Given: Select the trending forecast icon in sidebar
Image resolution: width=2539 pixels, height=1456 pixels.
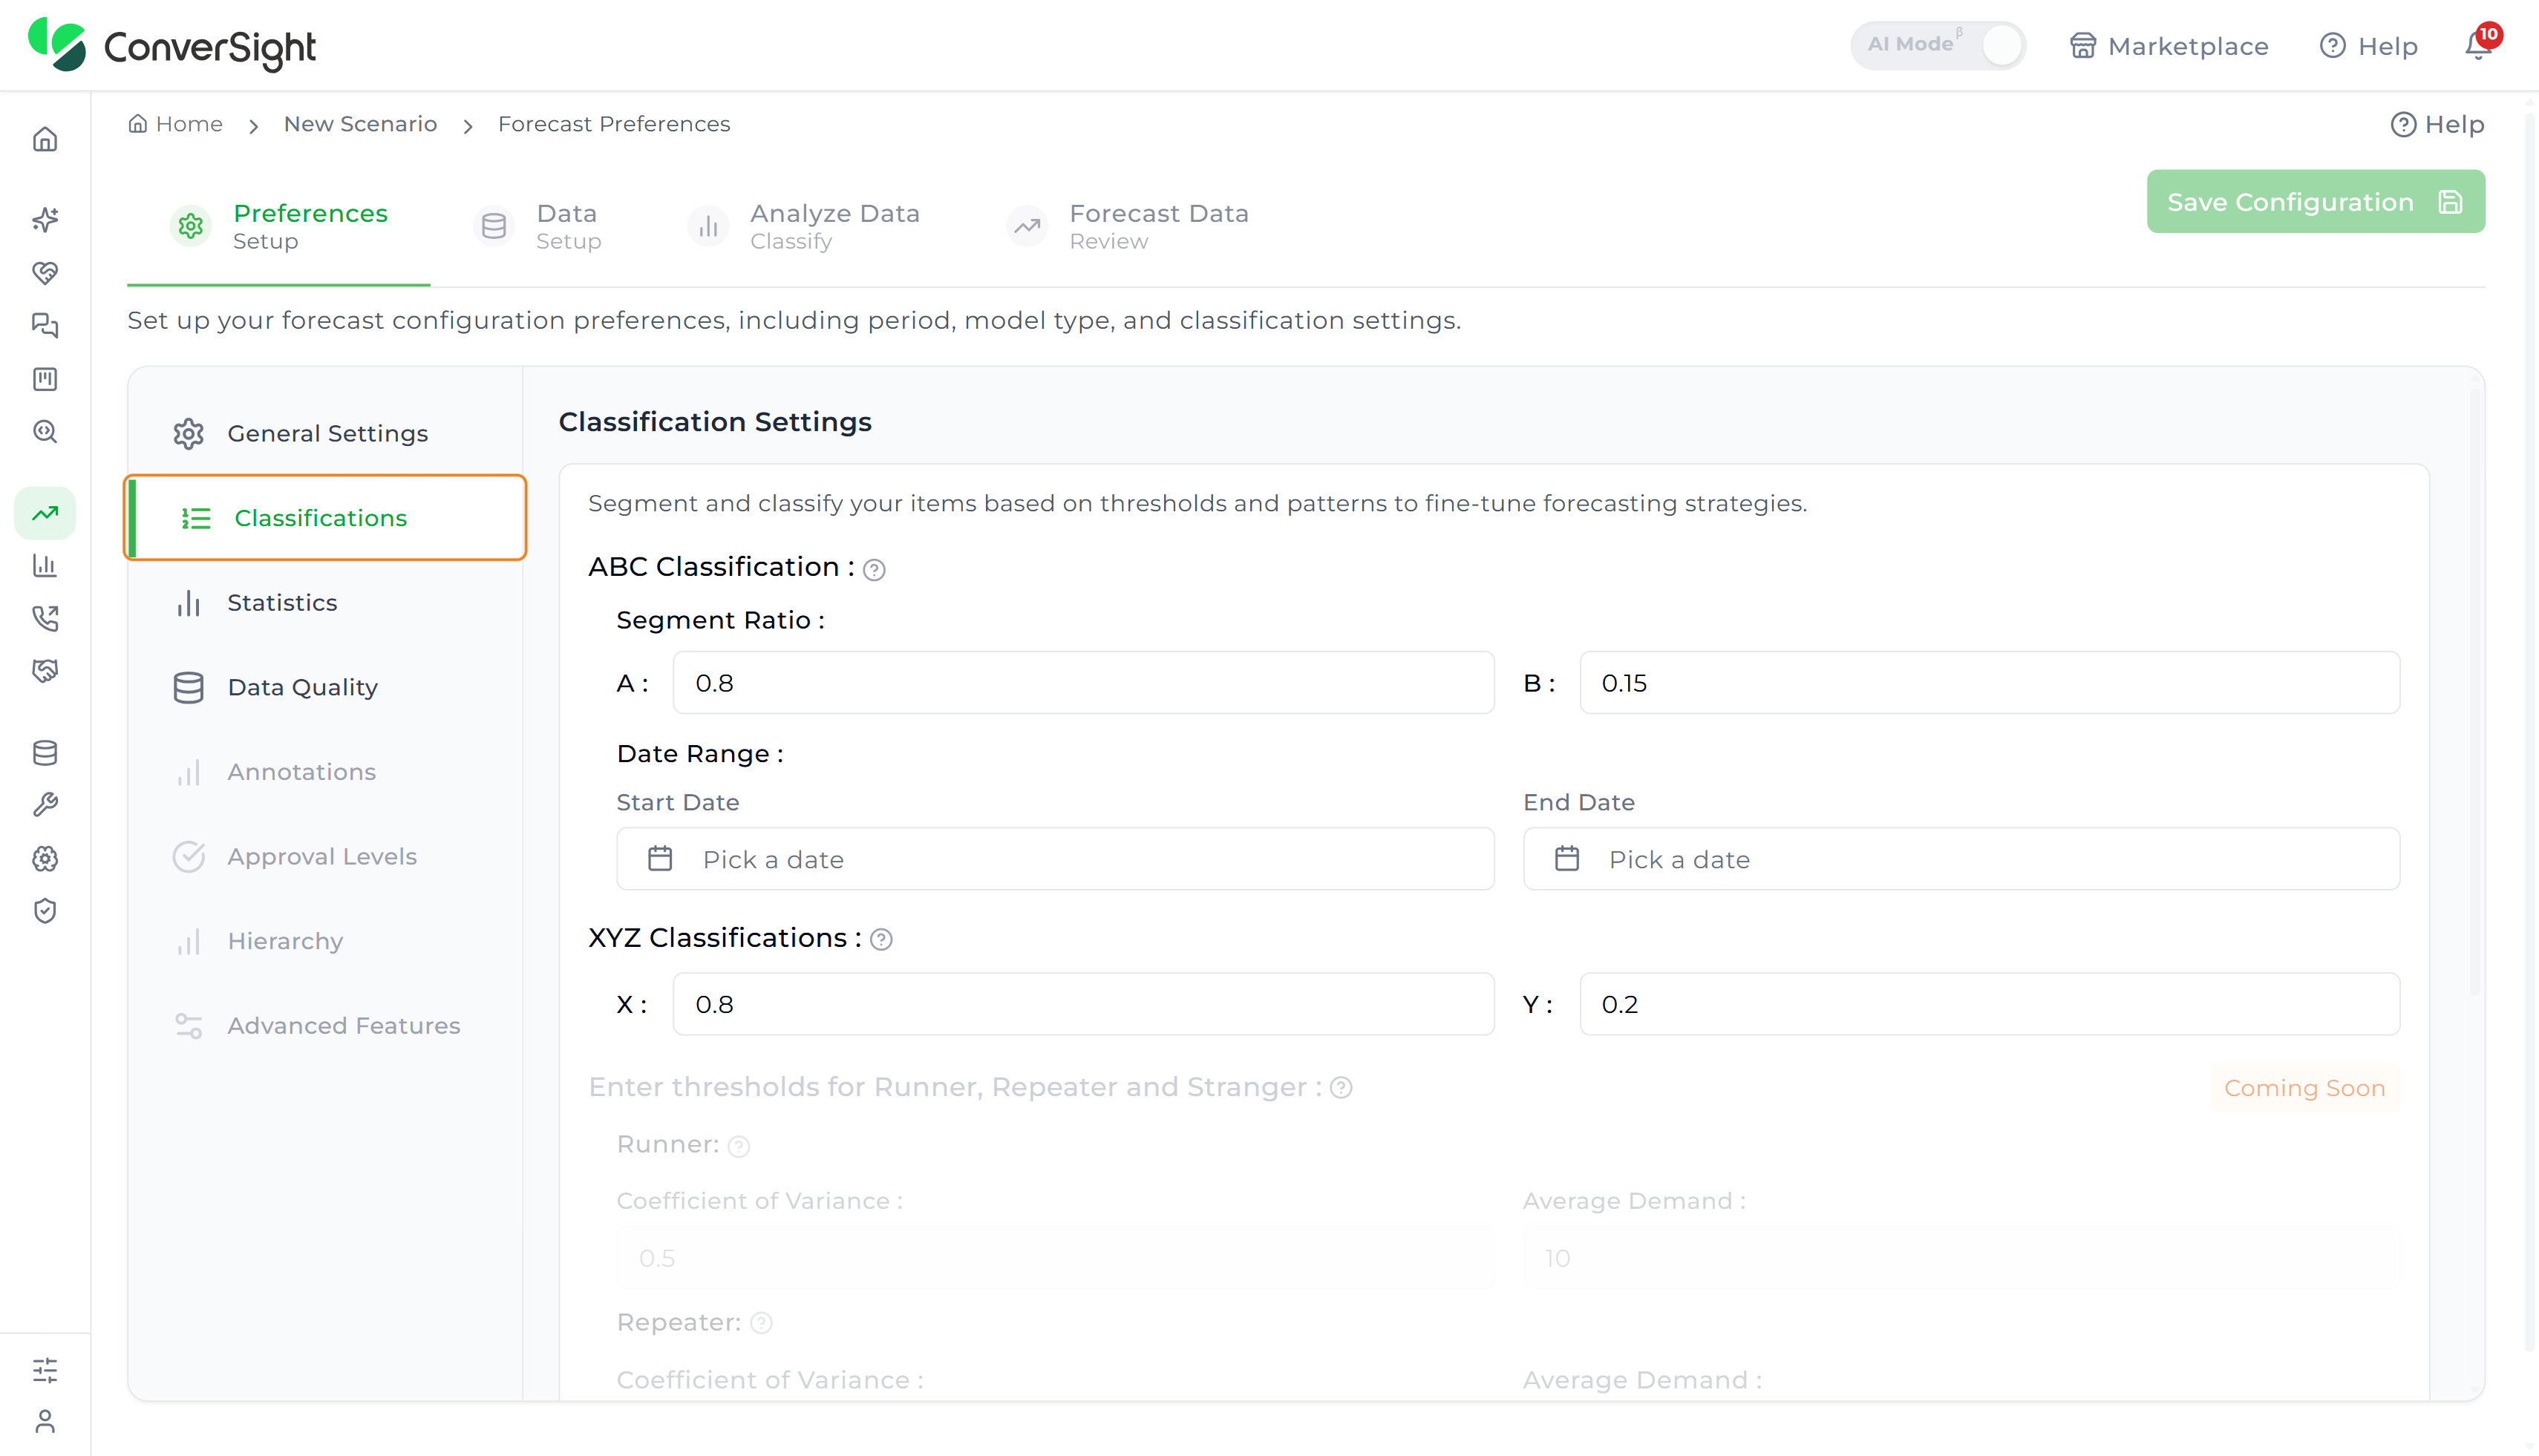Looking at the screenshot, I should point(45,513).
